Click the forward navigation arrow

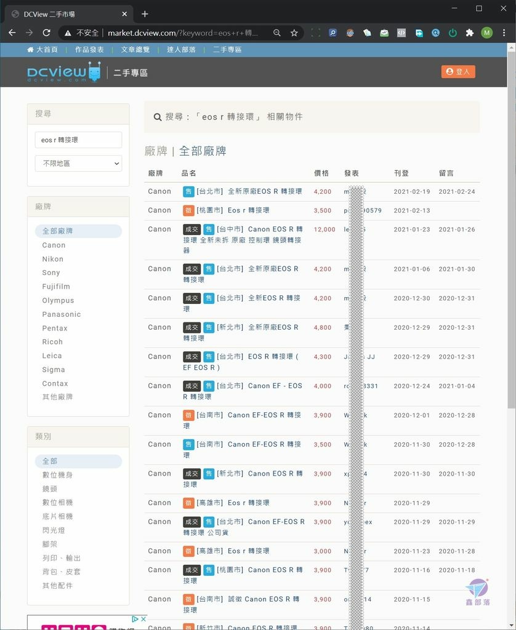30,33
